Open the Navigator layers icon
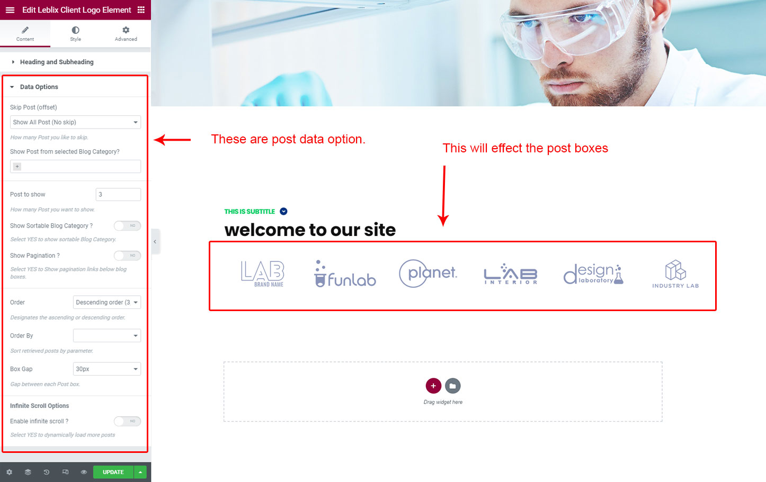Image resolution: width=766 pixels, height=482 pixels. point(28,472)
